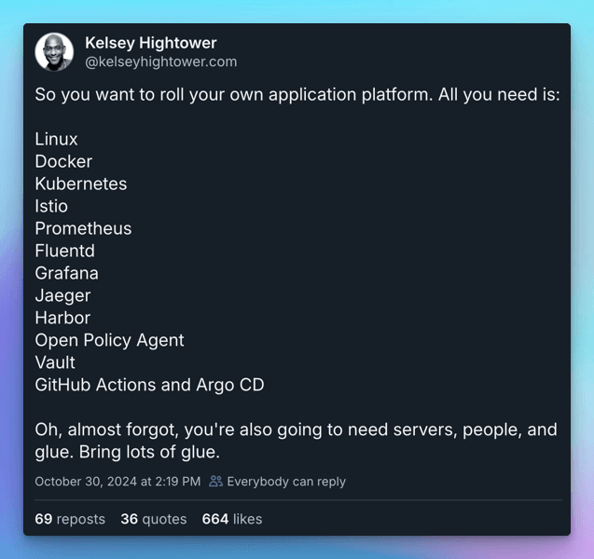
Task: Click the October 30, 2024 timestamp
Action: (117, 482)
